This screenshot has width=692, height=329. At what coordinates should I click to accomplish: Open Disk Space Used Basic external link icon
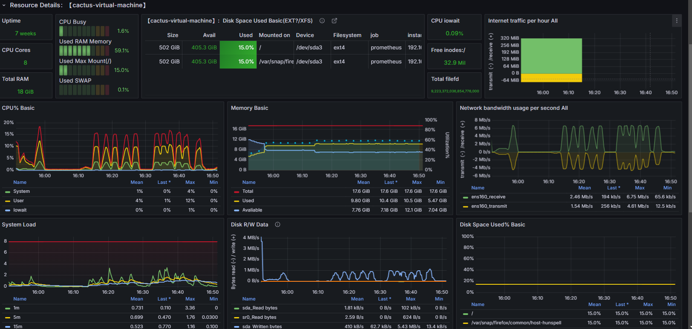point(334,21)
